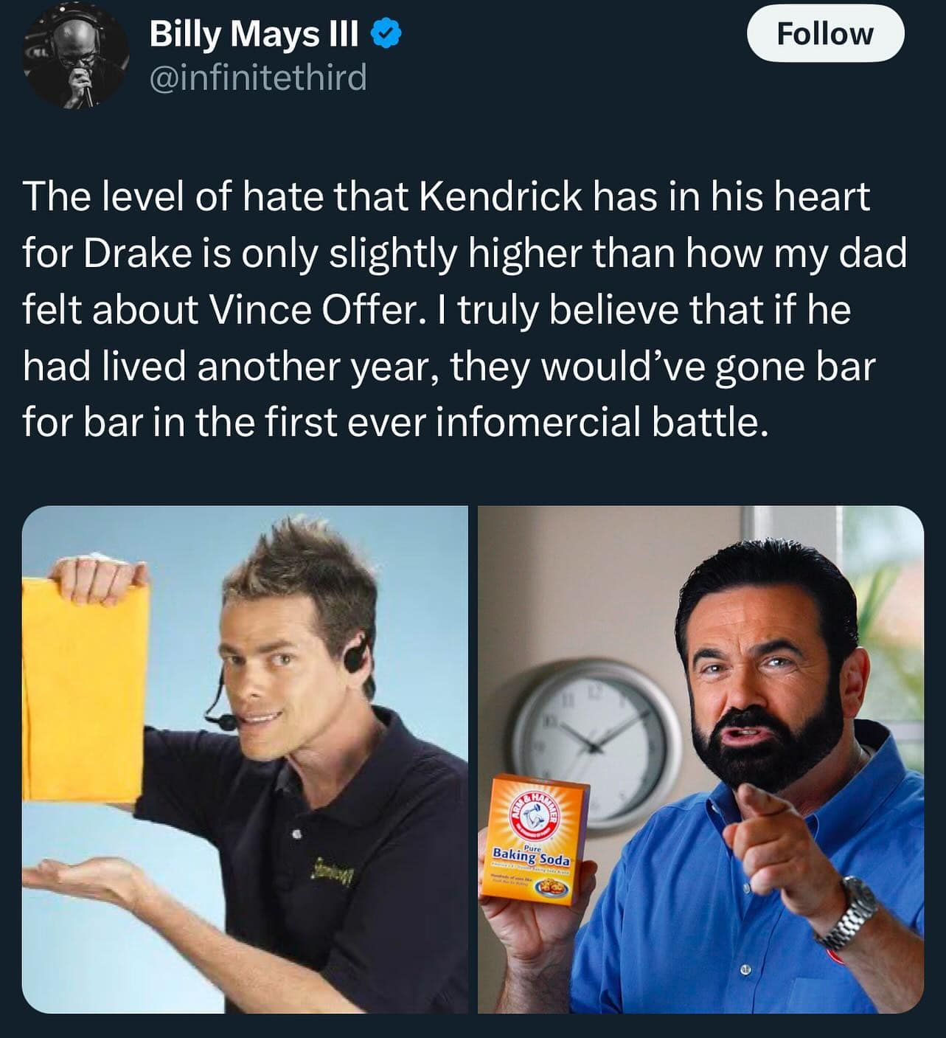Open the @infinitethird handle link
Viewport: 946px width, 1038px height.
coord(258,77)
